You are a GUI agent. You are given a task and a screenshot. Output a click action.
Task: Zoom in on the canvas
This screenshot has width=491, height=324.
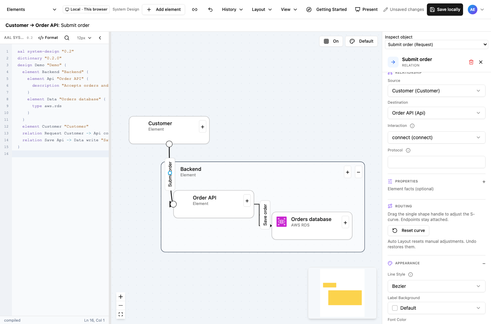[x=121, y=297]
